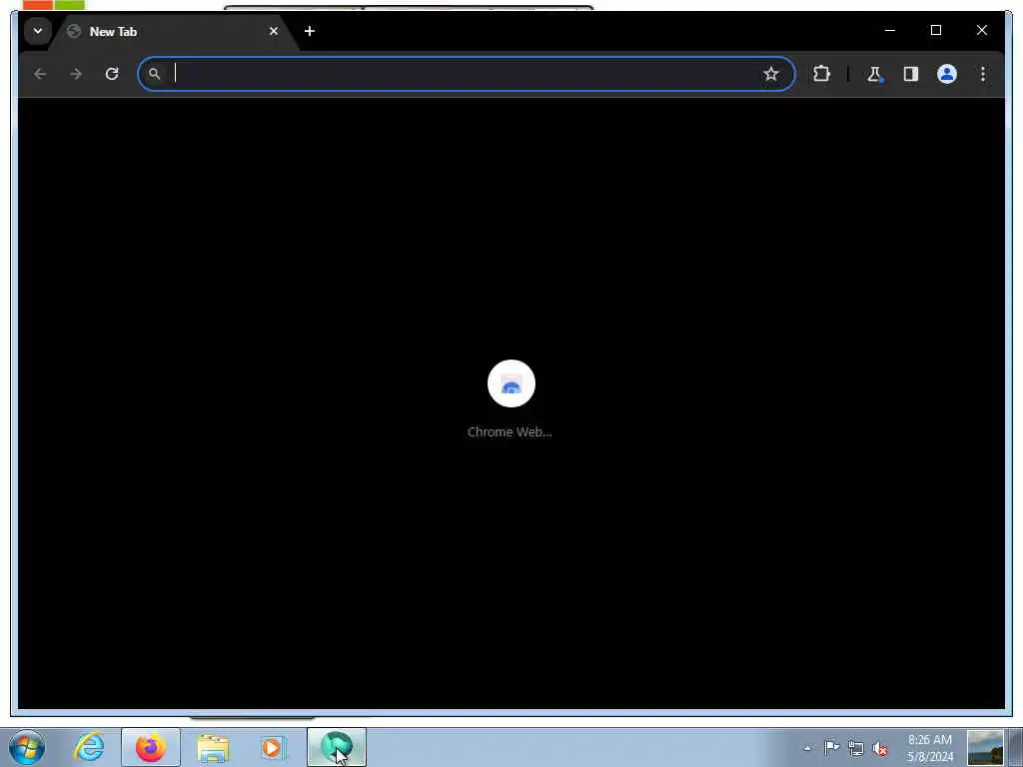Image resolution: width=1023 pixels, height=767 pixels.
Task: Open Windows Explorer from taskbar
Action: pos(213,747)
